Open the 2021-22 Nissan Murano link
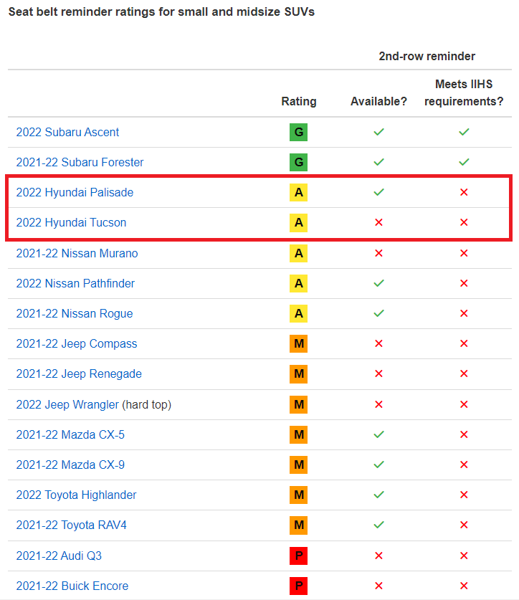This screenshot has width=519, height=600. [x=77, y=253]
